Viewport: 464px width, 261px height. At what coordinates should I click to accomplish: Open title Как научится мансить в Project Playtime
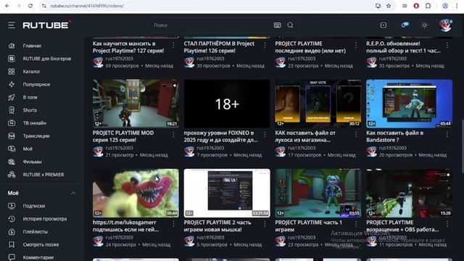(x=128, y=47)
